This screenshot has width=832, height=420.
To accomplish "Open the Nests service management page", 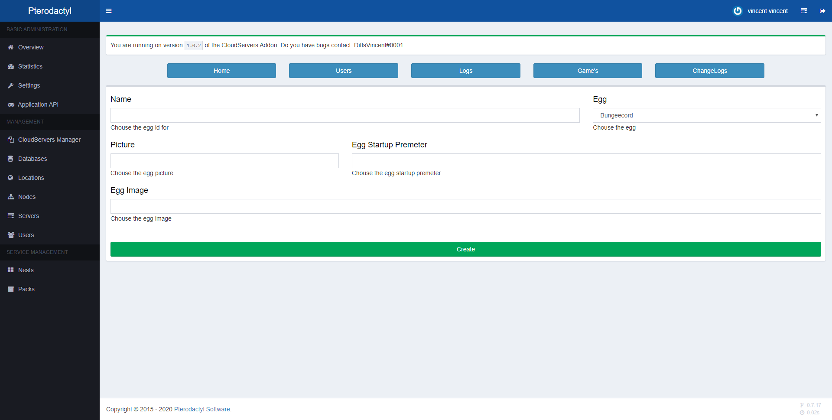I will (26, 270).
